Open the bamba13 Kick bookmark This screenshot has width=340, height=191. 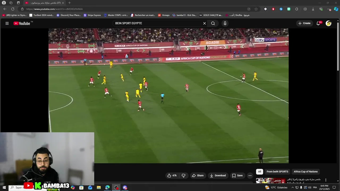(184, 15)
